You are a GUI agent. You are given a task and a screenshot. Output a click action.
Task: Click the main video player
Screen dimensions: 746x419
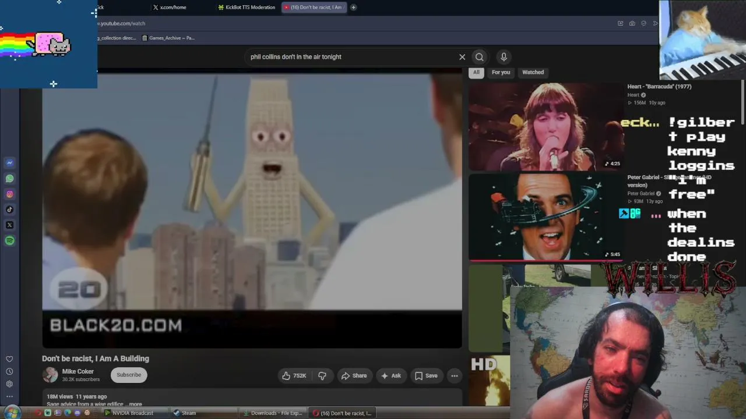point(252,208)
